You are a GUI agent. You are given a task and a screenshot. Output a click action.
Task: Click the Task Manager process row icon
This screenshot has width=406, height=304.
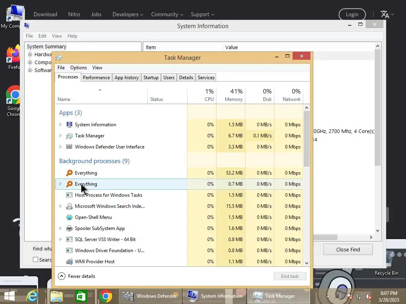coord(69,136)
